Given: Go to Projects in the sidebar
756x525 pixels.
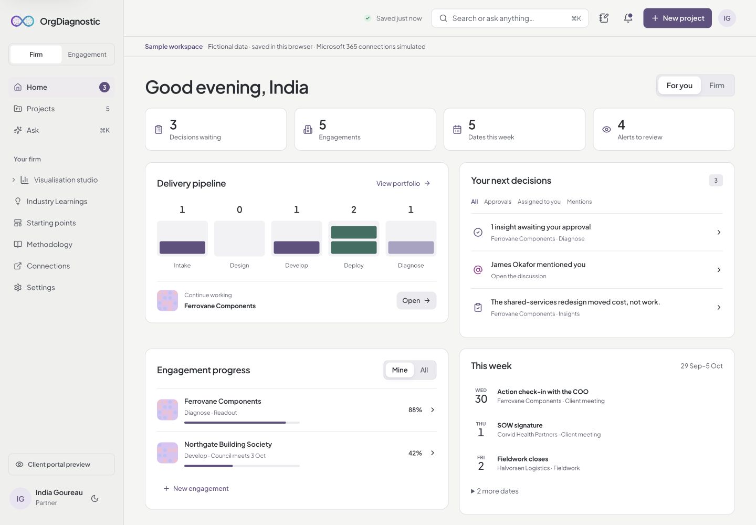Looking at the screenshot, I should (x=61, y=109).
